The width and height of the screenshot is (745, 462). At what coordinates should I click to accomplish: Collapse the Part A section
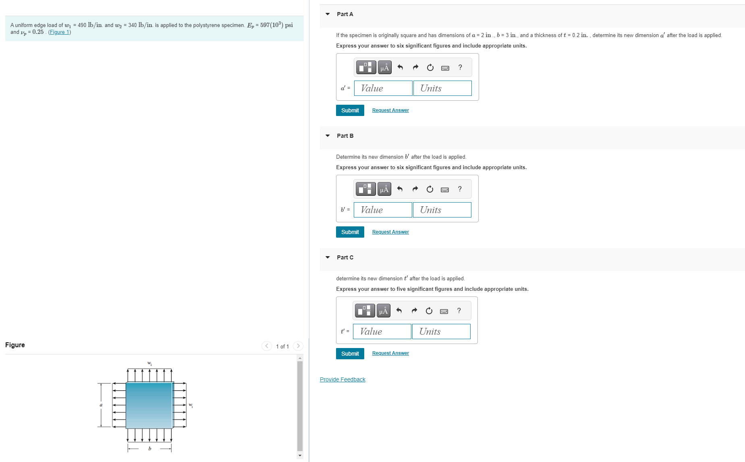[328, 14]
